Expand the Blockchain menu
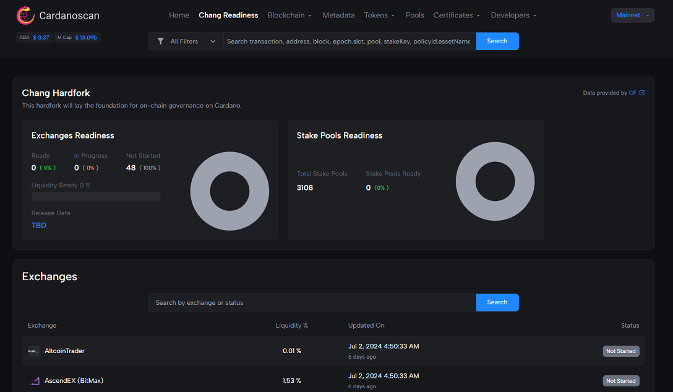673x392 pixels. tap(289, 15)
